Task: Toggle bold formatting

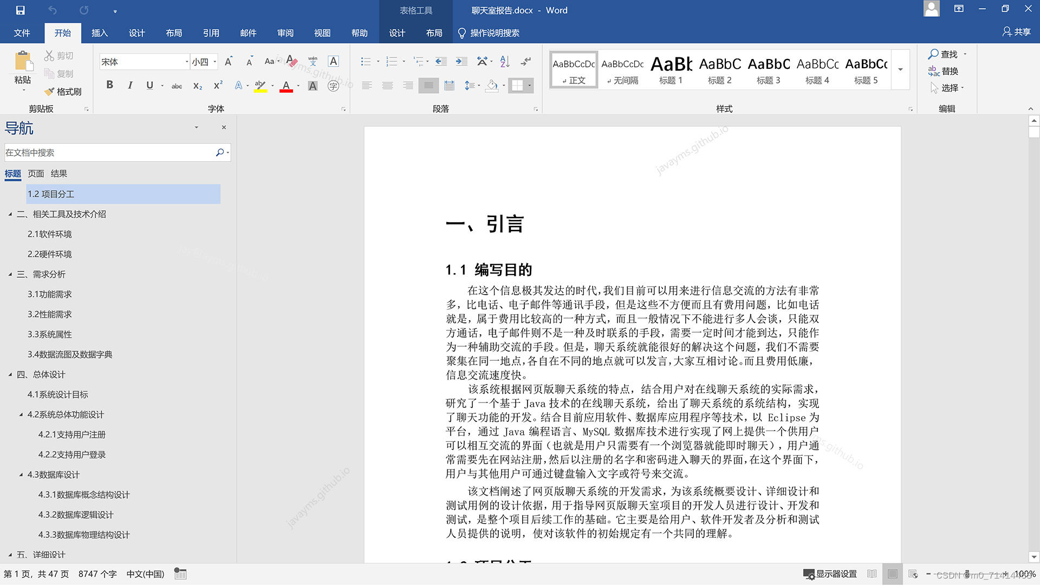Action: pos(109,85)
